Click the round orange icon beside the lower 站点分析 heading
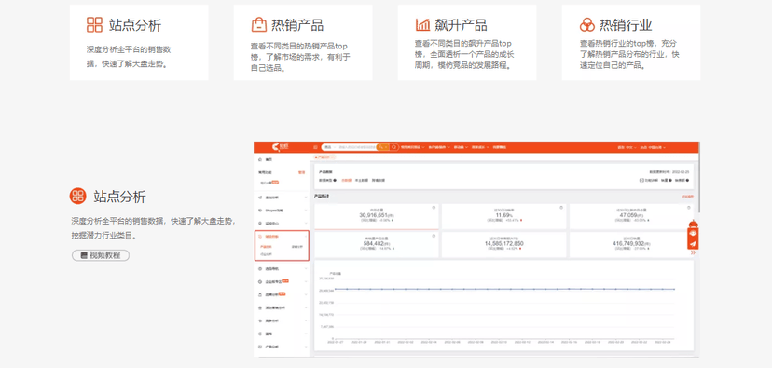 pos(77,196)
